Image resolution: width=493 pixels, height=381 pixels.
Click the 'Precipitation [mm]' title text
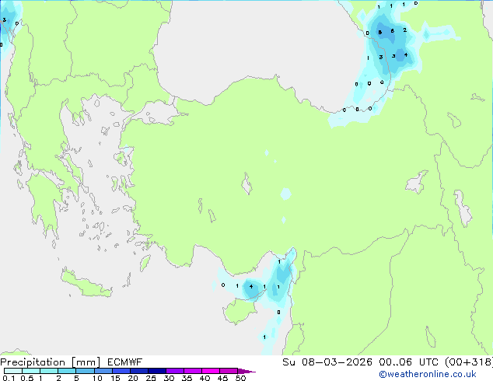[x=50, y=362]
